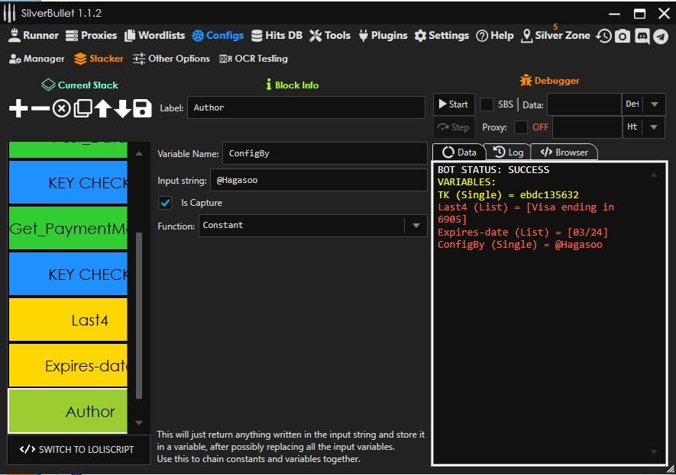Click the plus icon to add a block
This screenshot has width=676, height=475.
click(18, 108)
